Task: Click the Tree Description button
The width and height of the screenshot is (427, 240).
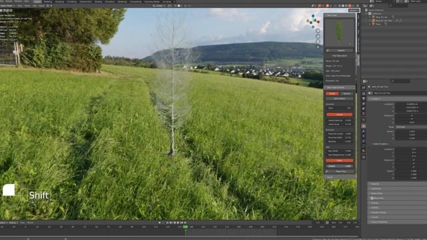Action: coord(340,56)
